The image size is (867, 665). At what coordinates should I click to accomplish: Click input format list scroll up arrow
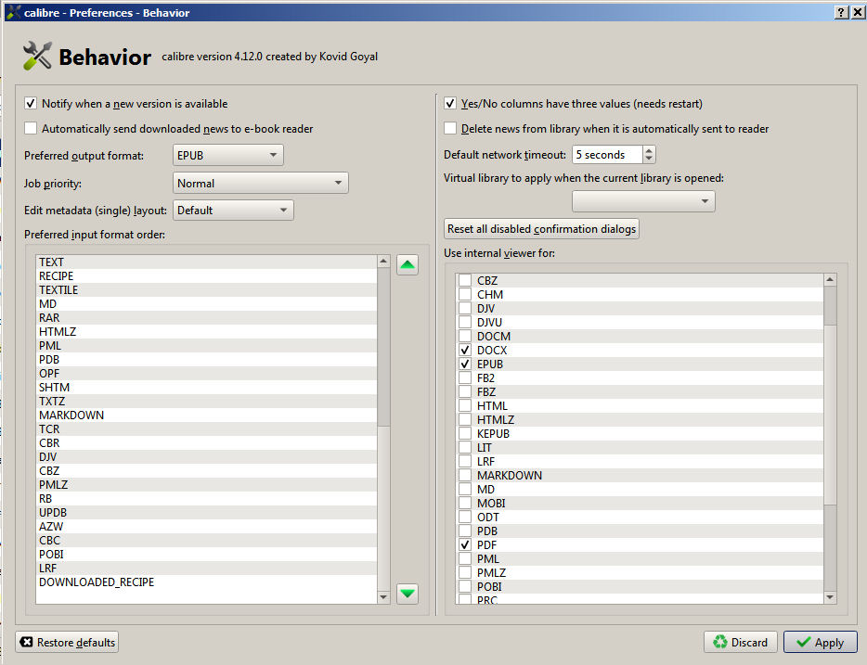click(383, 262)
